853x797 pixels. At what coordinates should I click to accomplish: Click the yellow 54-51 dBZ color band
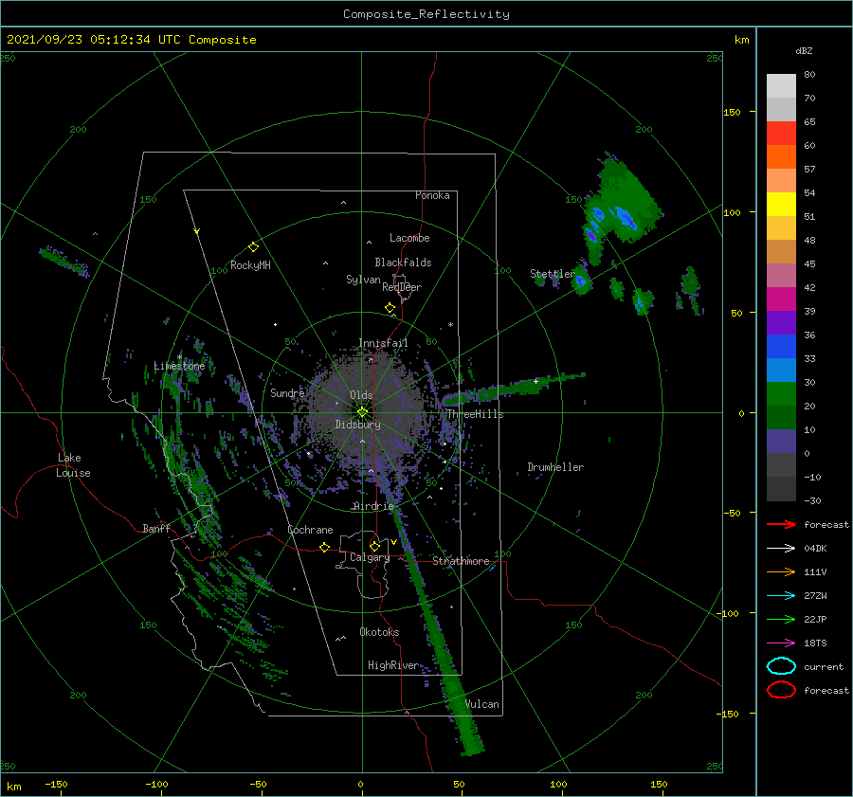coord(781,205)
